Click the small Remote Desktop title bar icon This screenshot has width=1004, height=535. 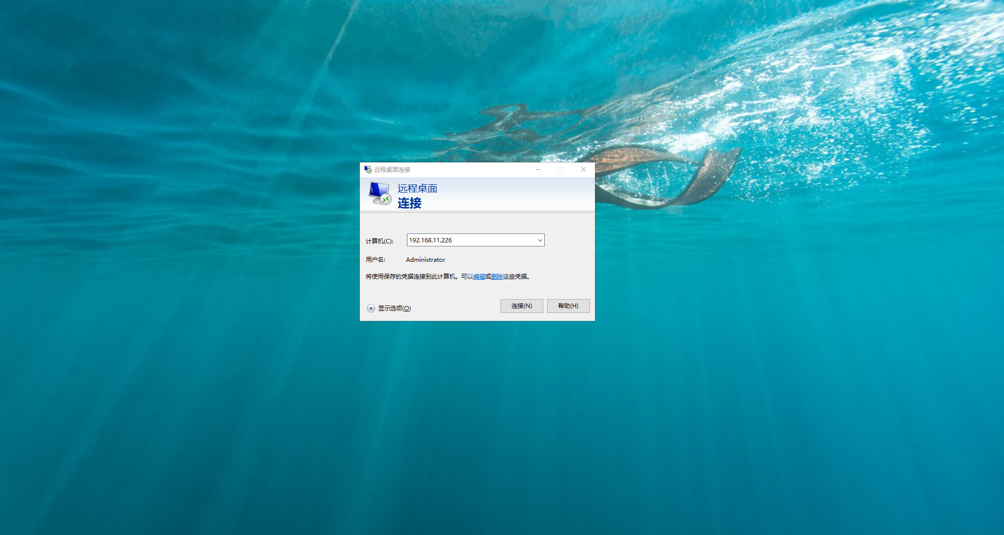point(368,170)
